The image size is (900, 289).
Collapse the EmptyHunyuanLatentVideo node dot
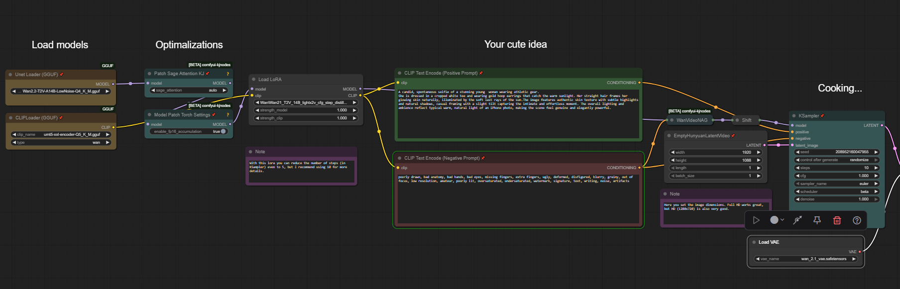(669, 136)
